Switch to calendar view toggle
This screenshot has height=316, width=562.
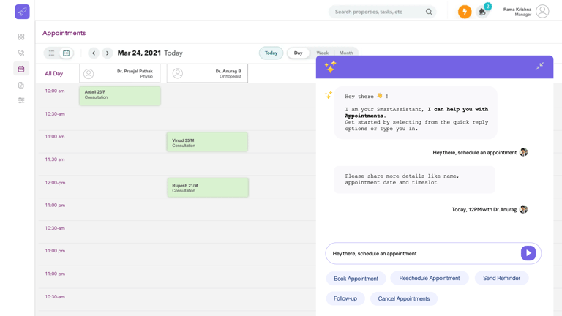coord(66,53)
